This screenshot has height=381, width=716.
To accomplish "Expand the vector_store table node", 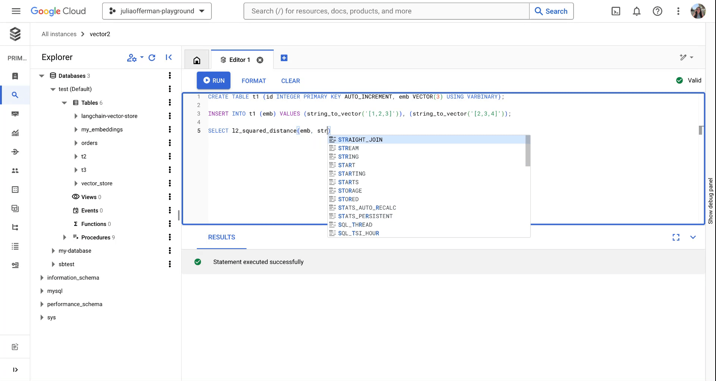I will 76,183.
